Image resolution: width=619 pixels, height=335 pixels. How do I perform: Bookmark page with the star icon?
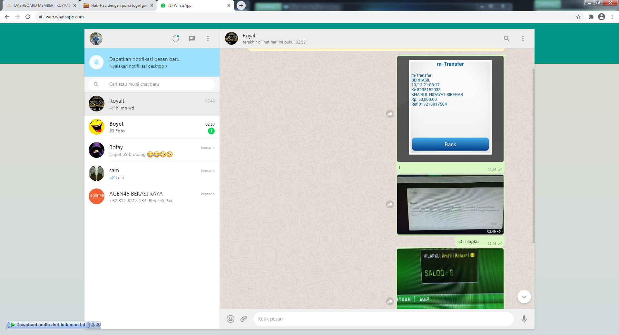578,17
